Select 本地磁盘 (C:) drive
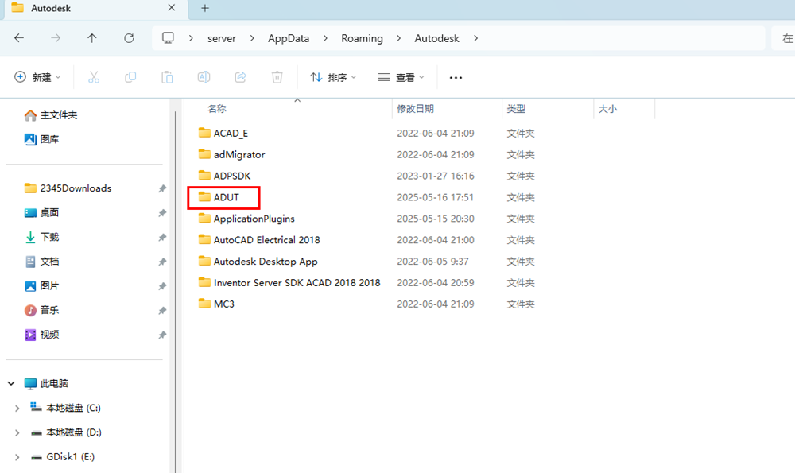This screenshot has height=473, width=795. tap(66, 408)
